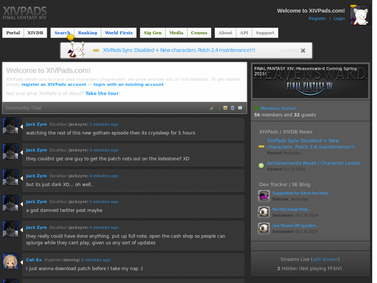Click avatar beside the cash shop message

[x=10, y=229]
